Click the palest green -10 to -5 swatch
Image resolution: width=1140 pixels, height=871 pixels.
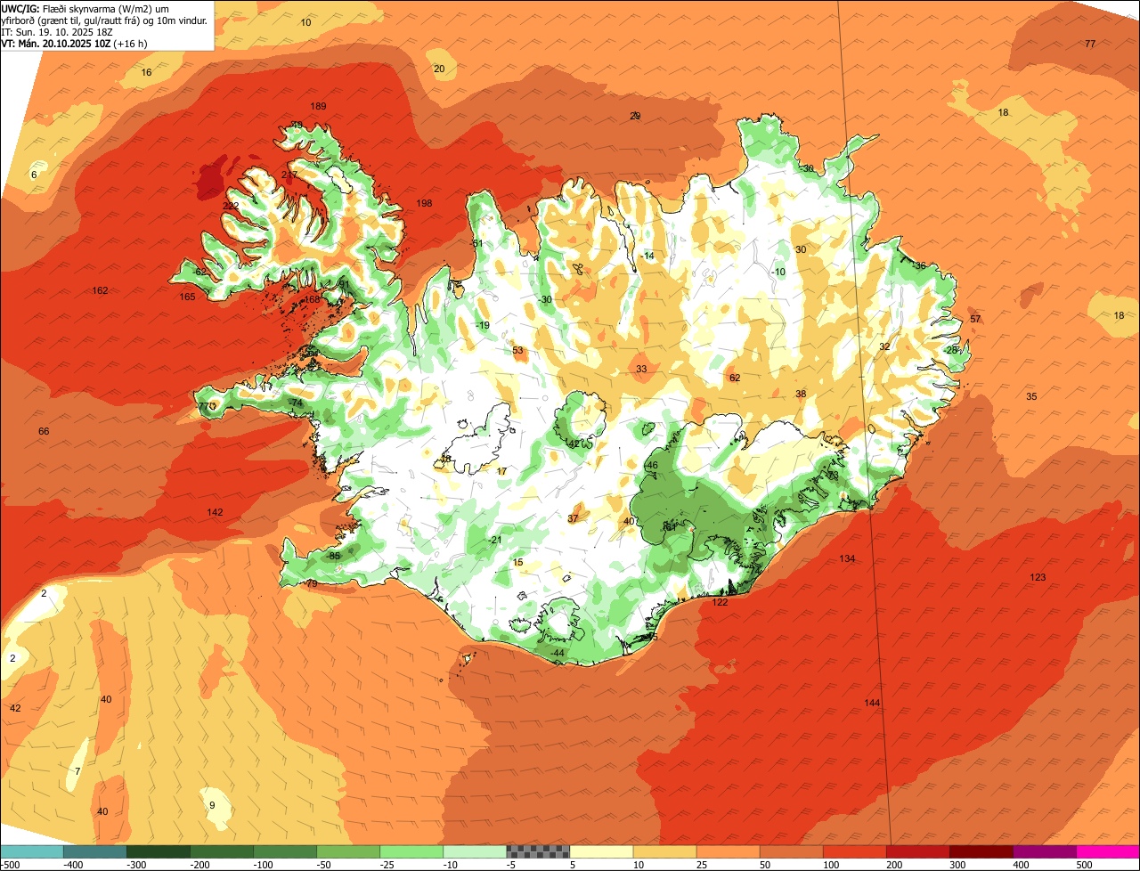[x=475, y=851]
